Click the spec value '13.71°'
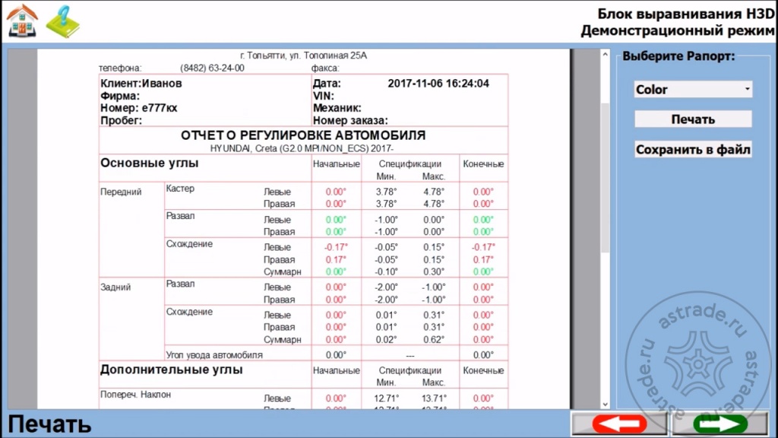Image resolution: width=778 pixels, height=438 pixels. point(434,398)
